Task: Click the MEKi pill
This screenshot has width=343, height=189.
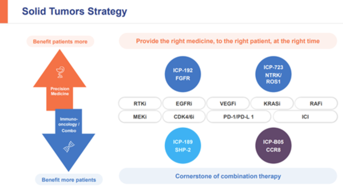Action: pos(140,116)
